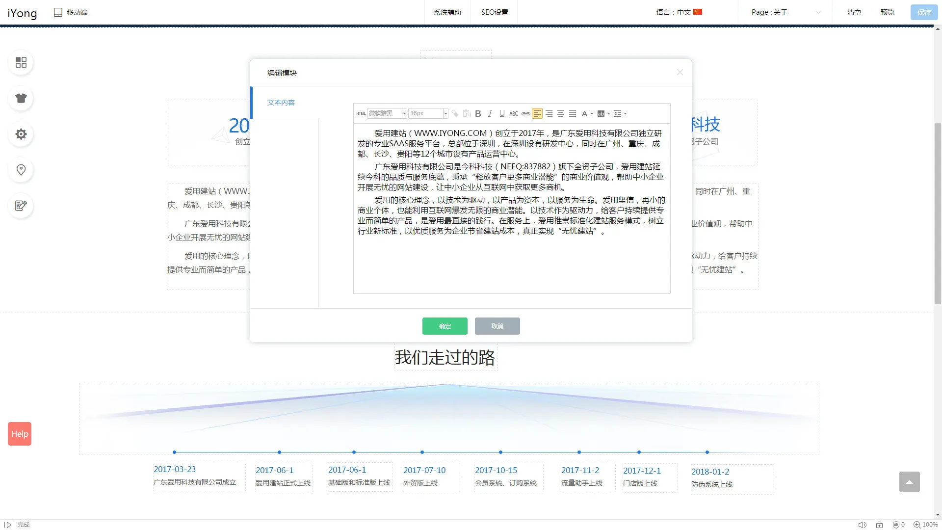Open font color picker (A icon)
942x530 pixels.
[x=584, y=113]
